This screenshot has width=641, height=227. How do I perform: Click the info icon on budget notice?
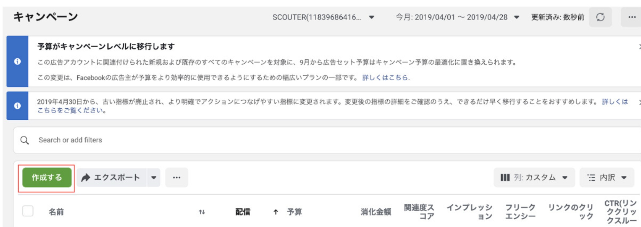(18, 61)
